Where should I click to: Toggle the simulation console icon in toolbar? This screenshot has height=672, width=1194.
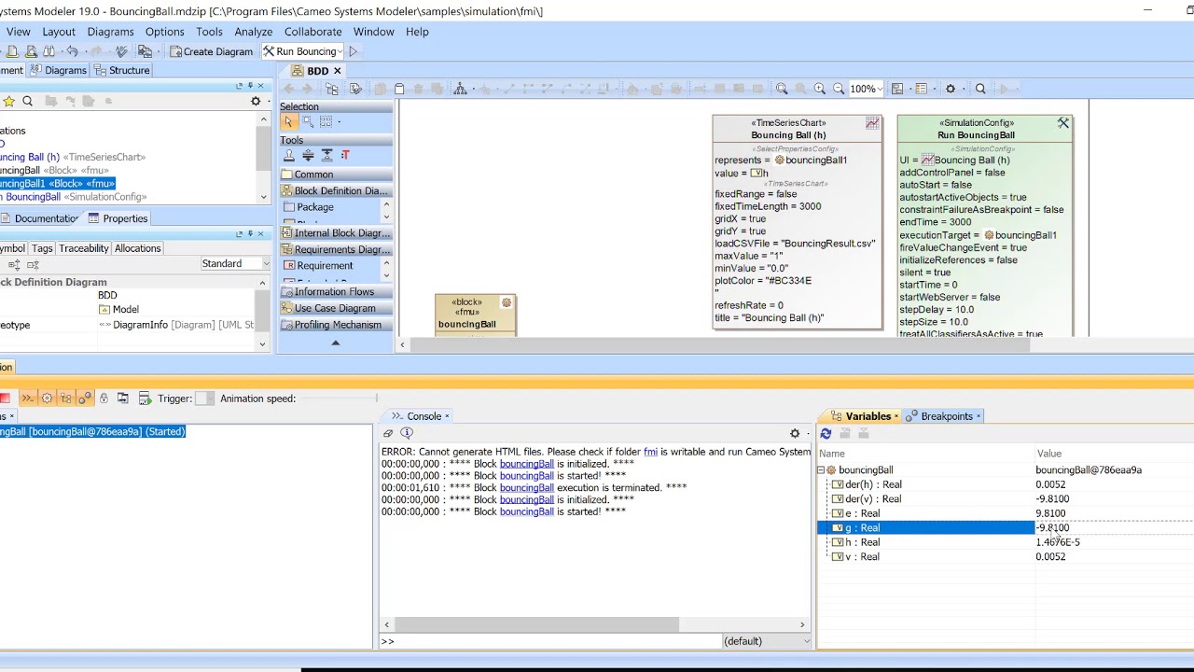pos(27,399)
